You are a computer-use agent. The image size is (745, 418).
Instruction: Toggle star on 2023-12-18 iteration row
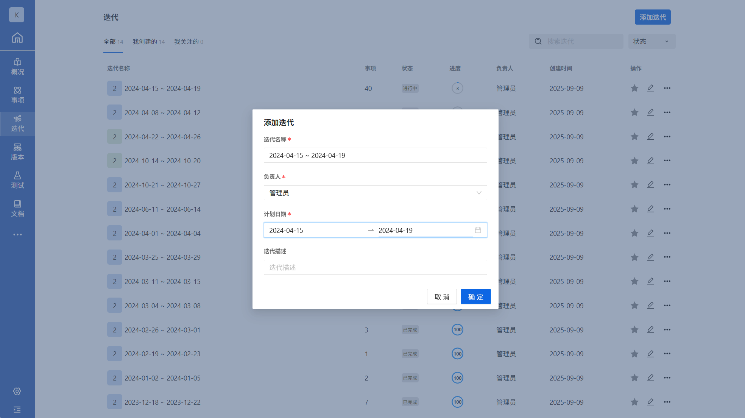point(634,402)
